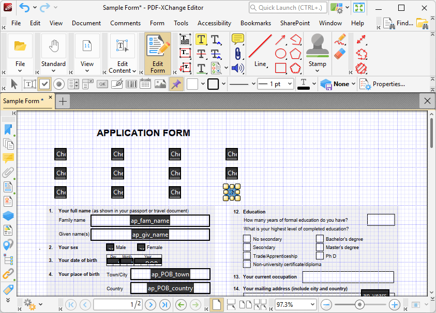The image size is (436, 313).
Task: Click the zoom slider handle
Action: [359, 305]
